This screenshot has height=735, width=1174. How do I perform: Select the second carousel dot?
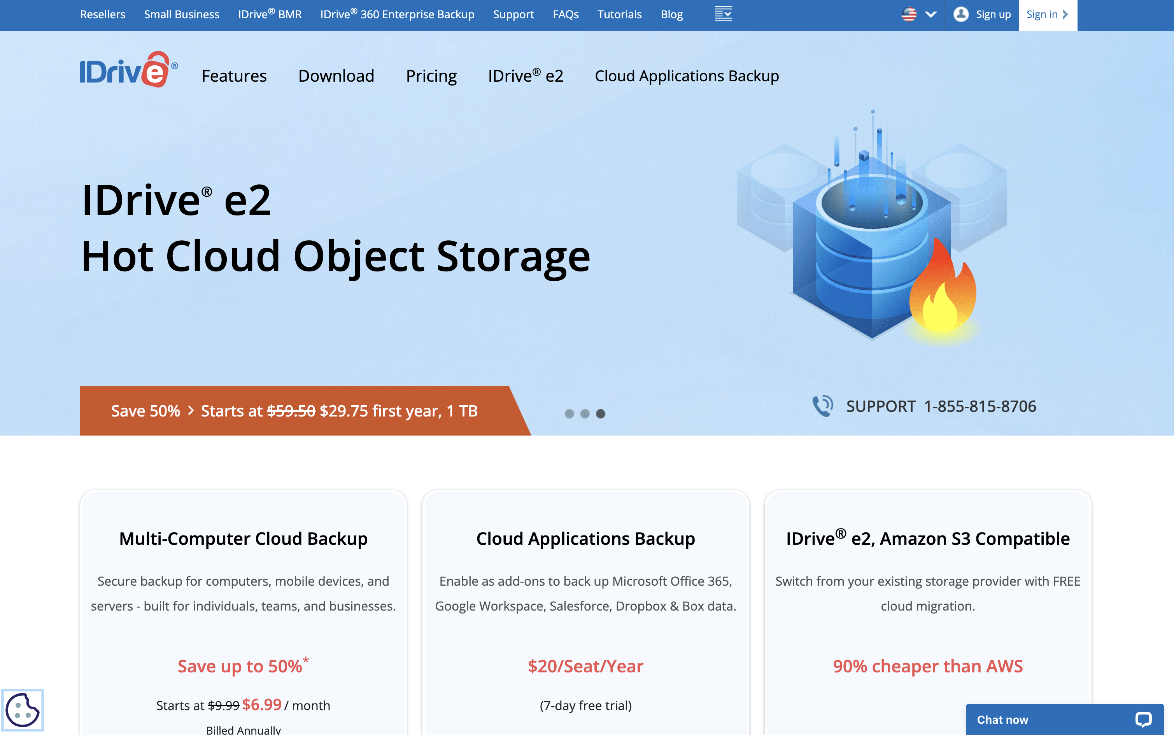(x=585, y=414)
